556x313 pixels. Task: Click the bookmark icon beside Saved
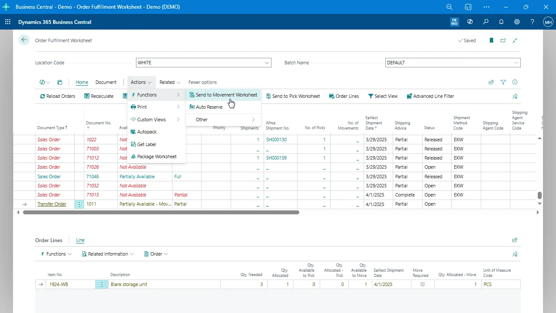pyautogui.click(x=491, y=40)
